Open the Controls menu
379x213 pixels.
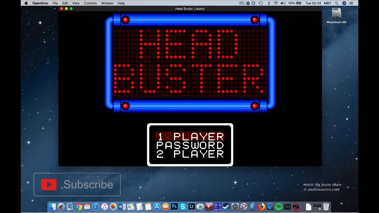click(x=90, y=3)
